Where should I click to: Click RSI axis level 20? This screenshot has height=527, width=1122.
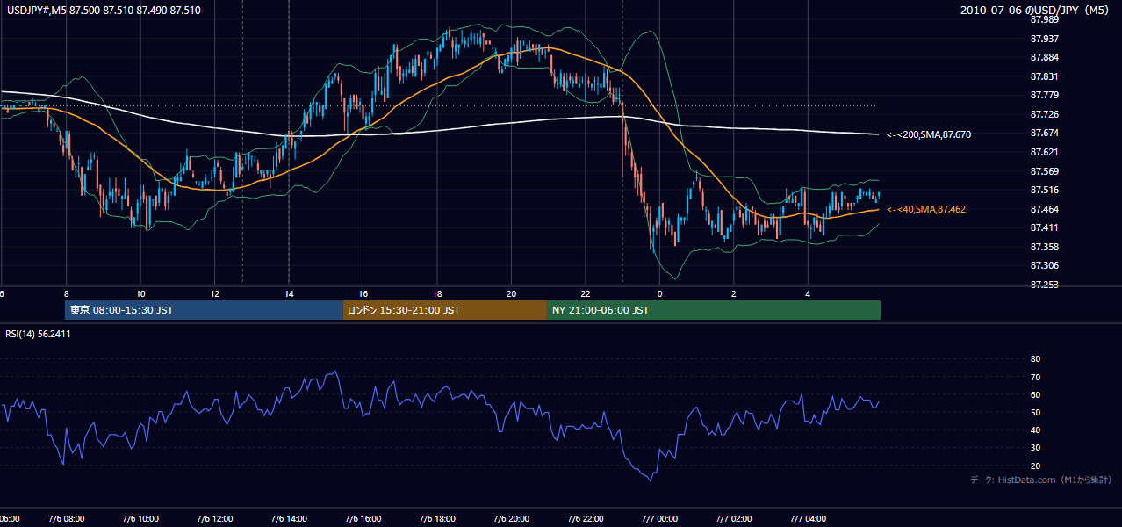pos(1035,466)
